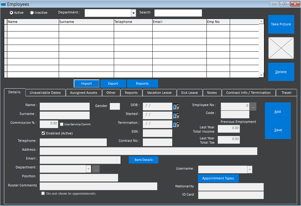Click the down arrow of the employee list scrollbar
301x206 pixels.
click(261, 75)
